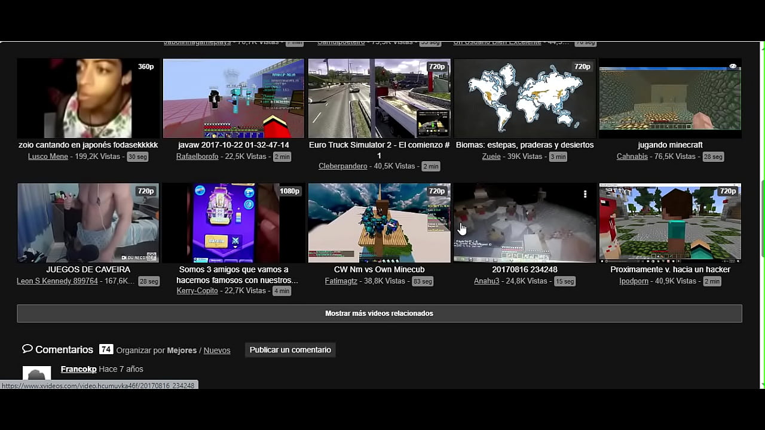The height and width of the screenshot is (430, 765).
Task: Open three-dot menu on 20170816 234248 thumbnail
Action: point(585,194)
